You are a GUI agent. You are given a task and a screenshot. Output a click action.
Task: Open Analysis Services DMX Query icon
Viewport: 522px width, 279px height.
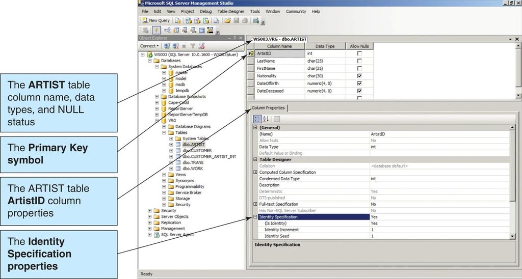tap(197, 20)
